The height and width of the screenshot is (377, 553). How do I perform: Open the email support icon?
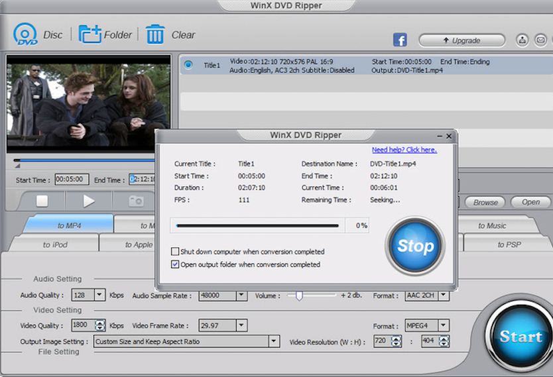[x=540, y=40]
